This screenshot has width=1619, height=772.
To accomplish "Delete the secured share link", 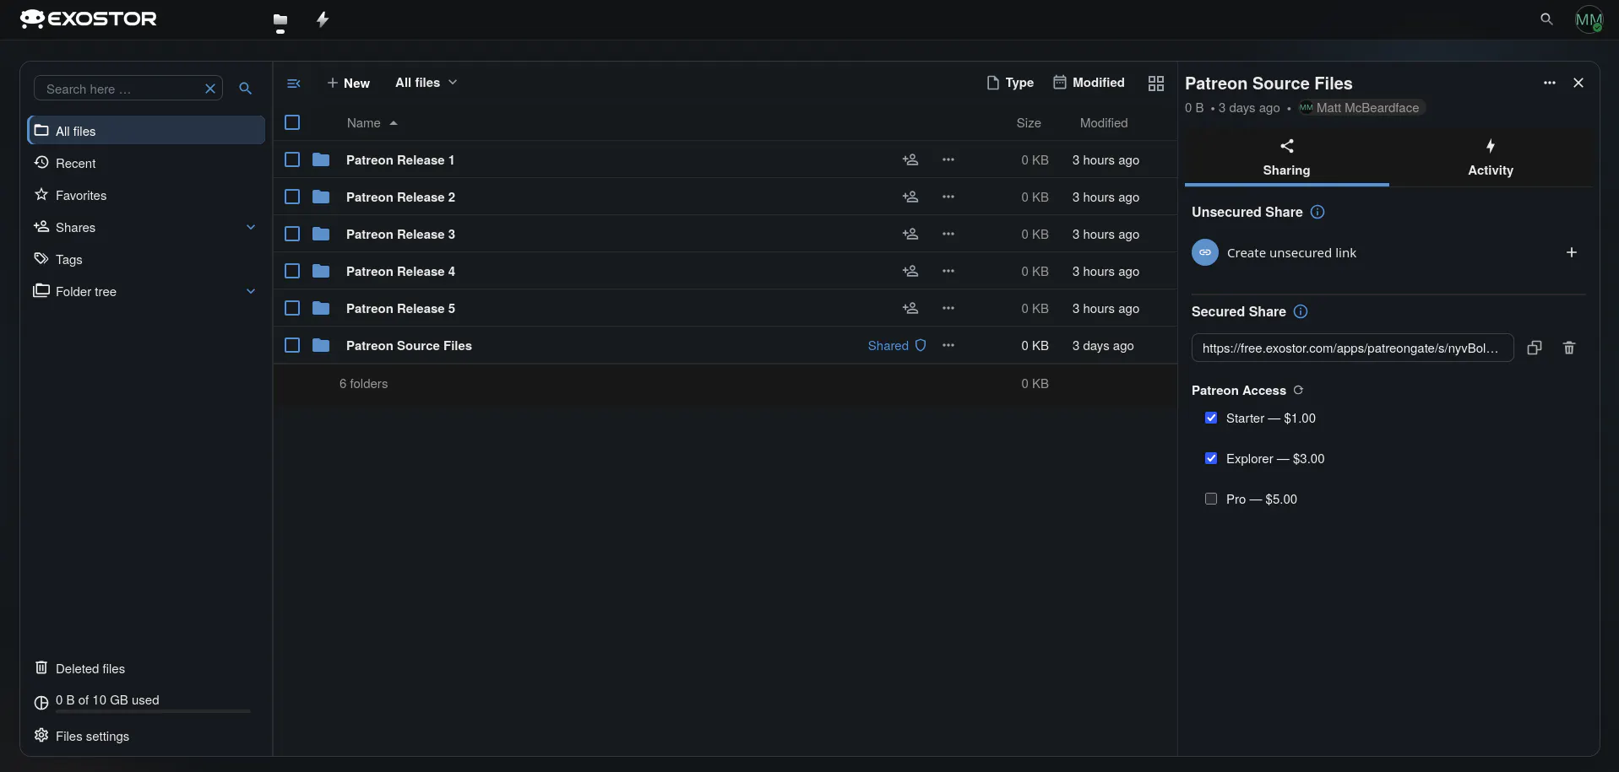I will (x=1569, y=348).
